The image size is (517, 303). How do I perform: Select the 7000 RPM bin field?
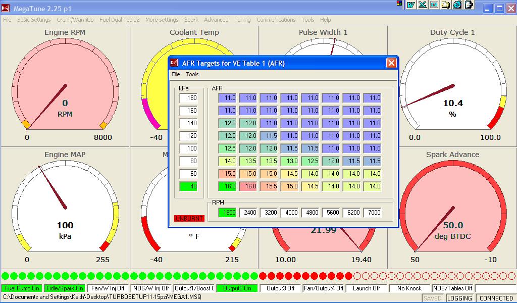tap(373, 213)
